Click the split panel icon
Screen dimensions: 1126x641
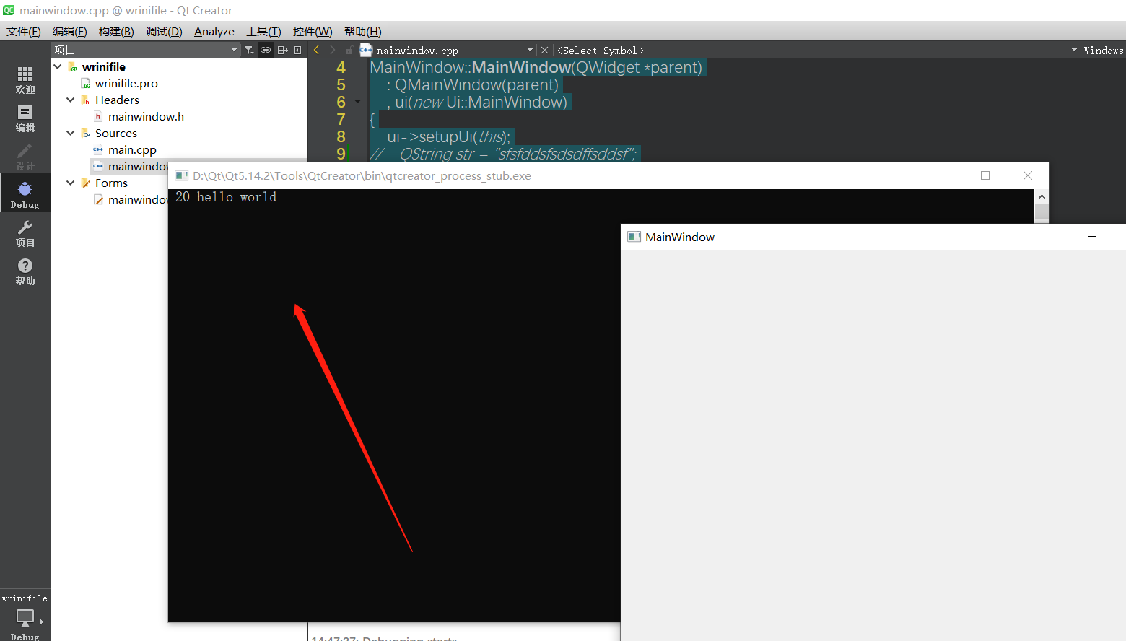point(282,50)
